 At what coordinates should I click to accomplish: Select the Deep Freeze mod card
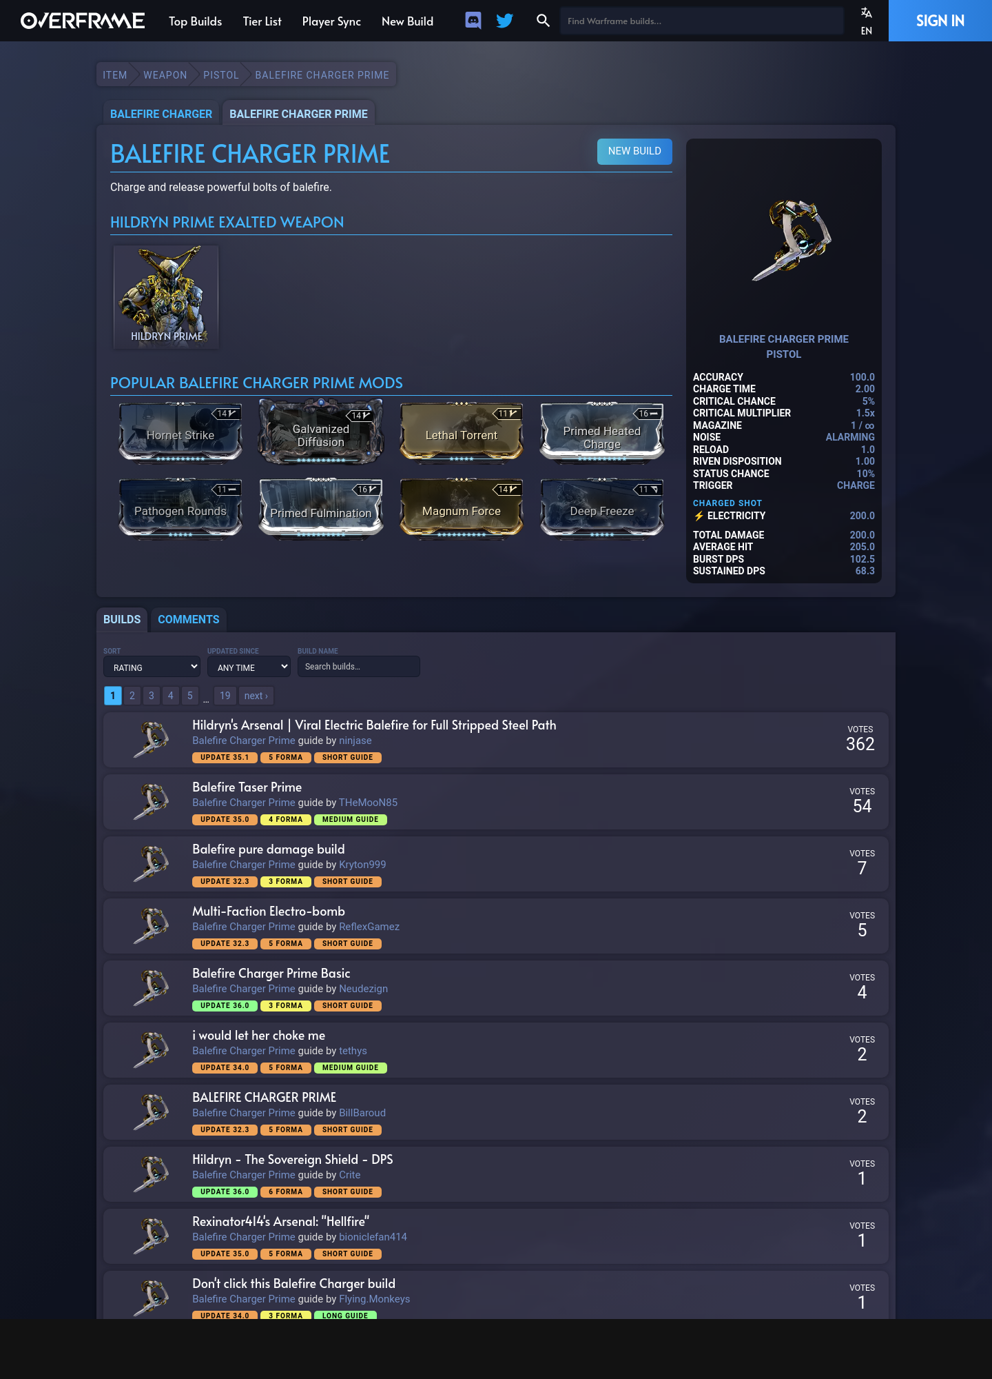(x=602, y=509)
